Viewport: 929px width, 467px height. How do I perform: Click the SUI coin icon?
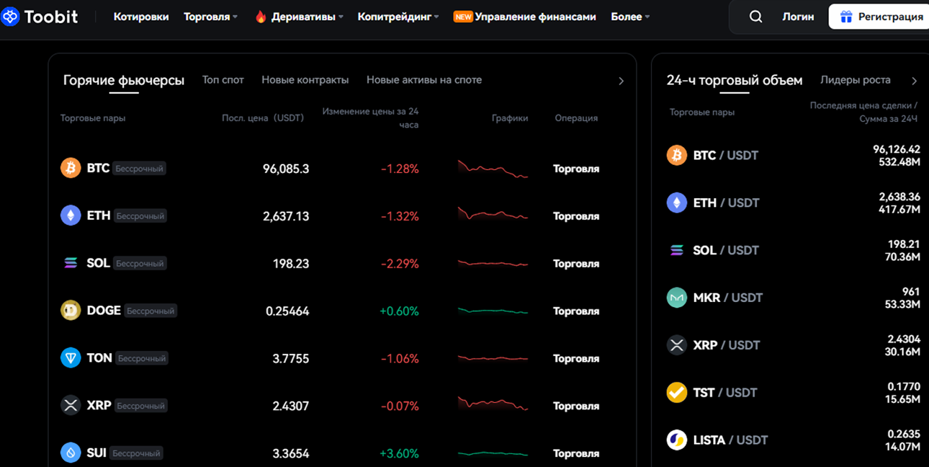71,452
